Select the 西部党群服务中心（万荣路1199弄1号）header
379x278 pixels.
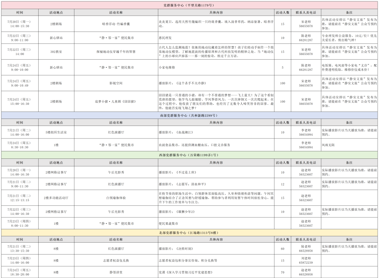(189, 155)
